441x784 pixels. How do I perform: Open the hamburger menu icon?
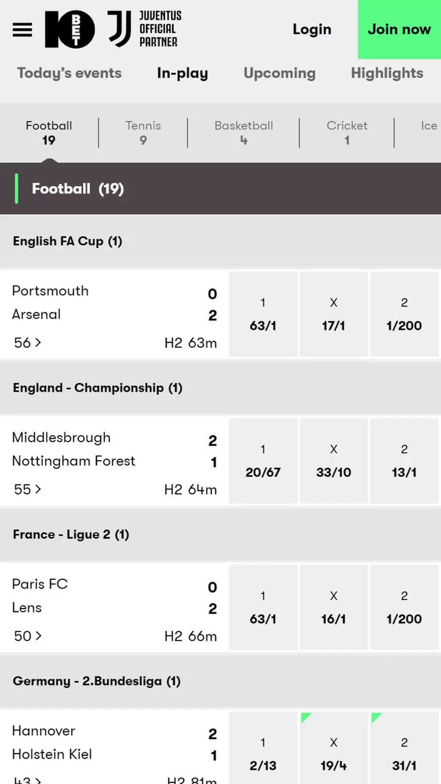22,29
